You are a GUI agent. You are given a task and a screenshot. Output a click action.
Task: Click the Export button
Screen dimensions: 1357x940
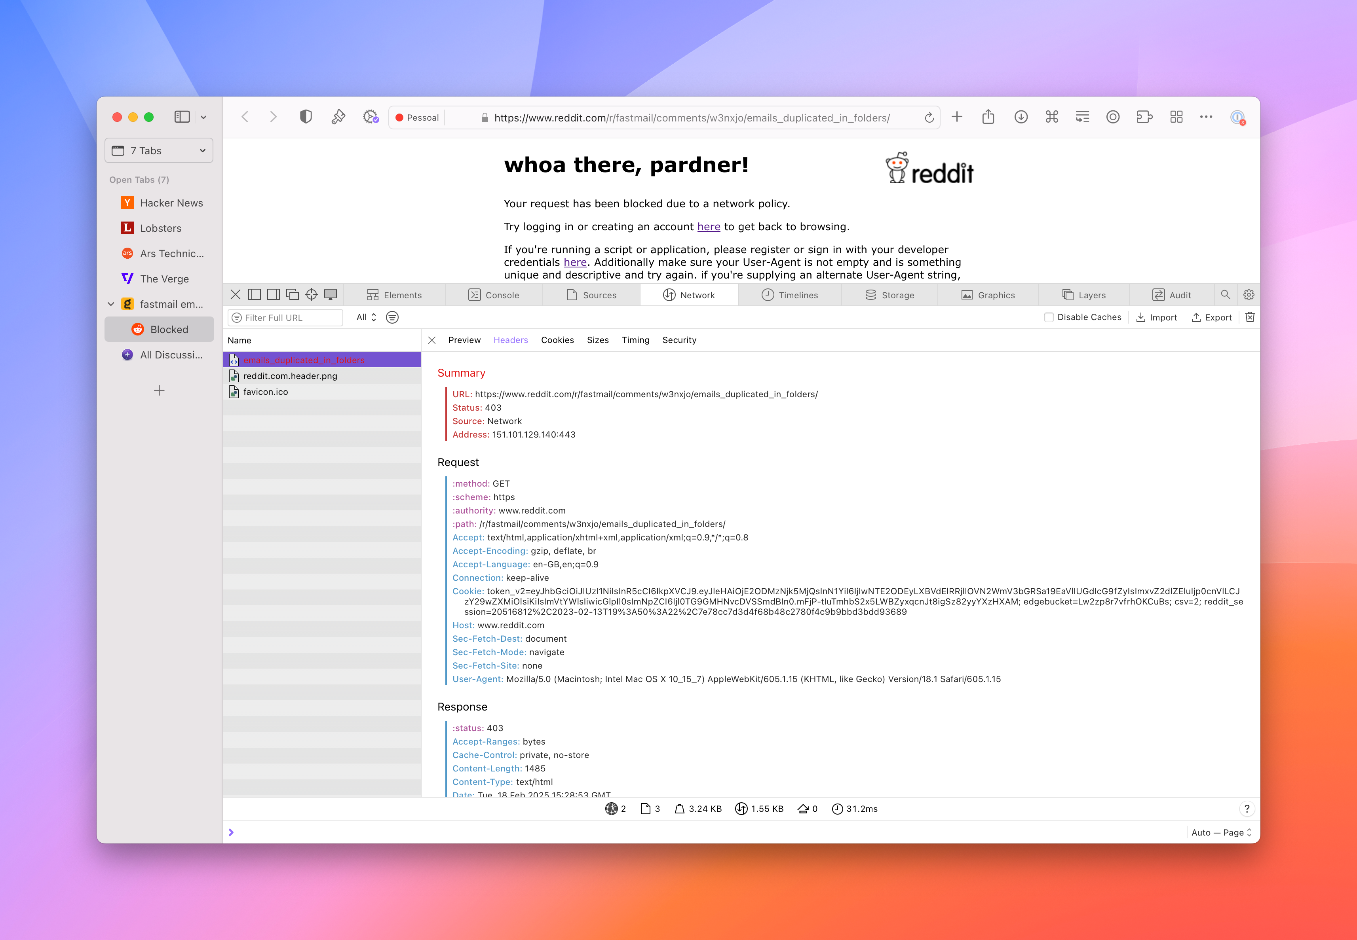tap(1211, 317)
